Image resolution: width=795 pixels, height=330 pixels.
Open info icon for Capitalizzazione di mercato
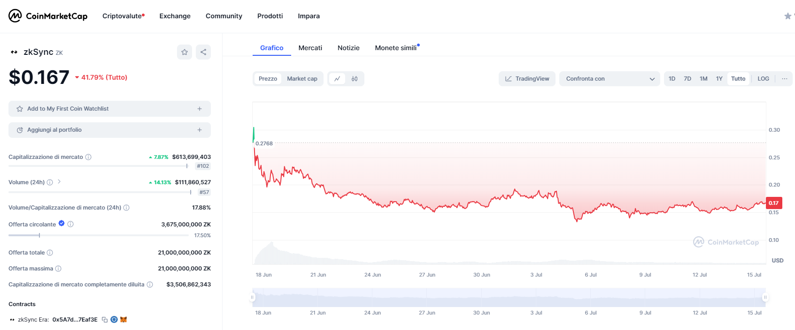tap(88, 157)
